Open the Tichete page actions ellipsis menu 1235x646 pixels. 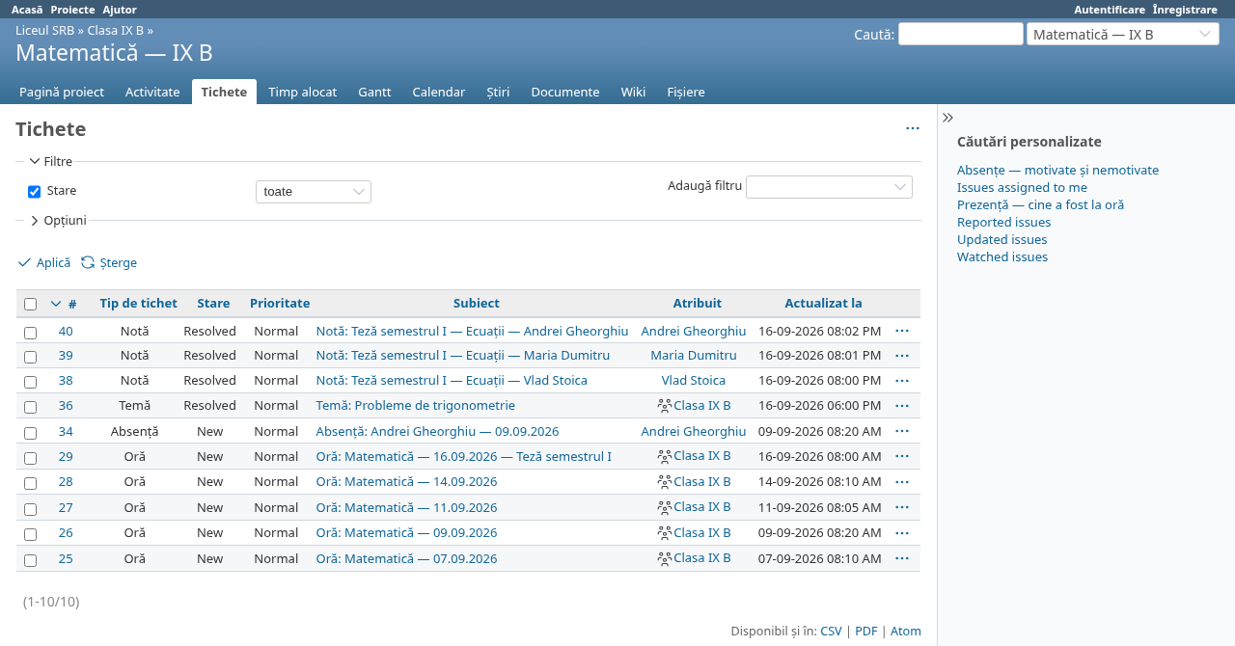[x=913, y=128]
